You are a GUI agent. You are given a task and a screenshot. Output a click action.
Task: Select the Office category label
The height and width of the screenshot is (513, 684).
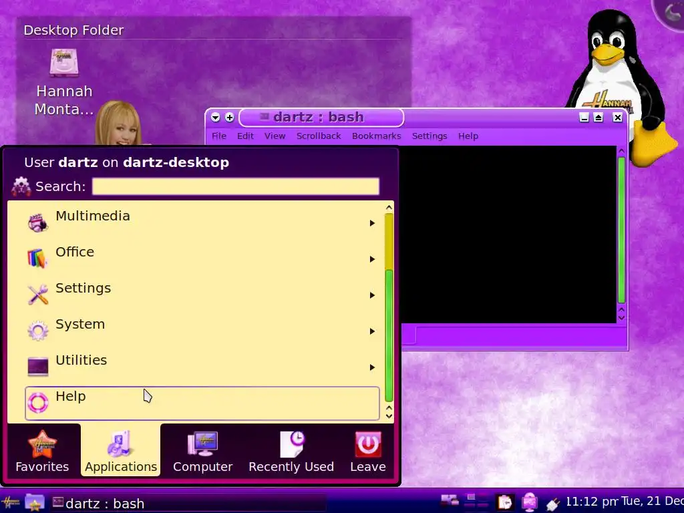[75, 252]
